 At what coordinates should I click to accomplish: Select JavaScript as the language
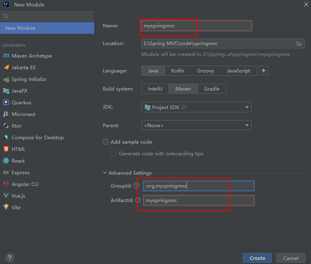(x=238, y=70)
